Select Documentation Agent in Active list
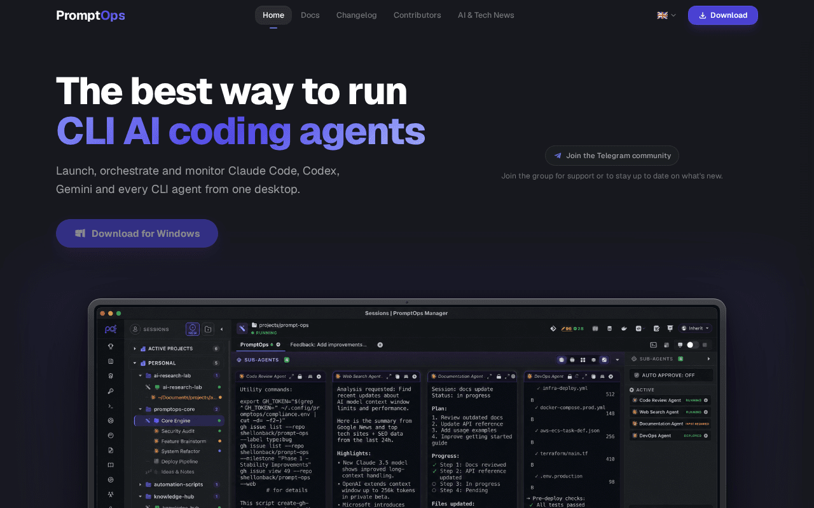This screenshot has width=814, height=508. [670, 424]
